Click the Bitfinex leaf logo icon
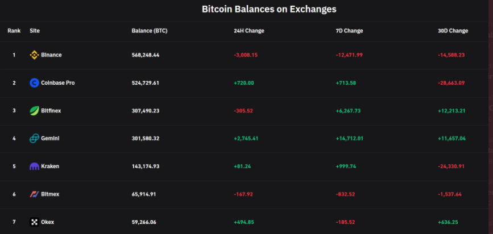Image resolution: width=493 pixels, height=234 pixels. 34,111
